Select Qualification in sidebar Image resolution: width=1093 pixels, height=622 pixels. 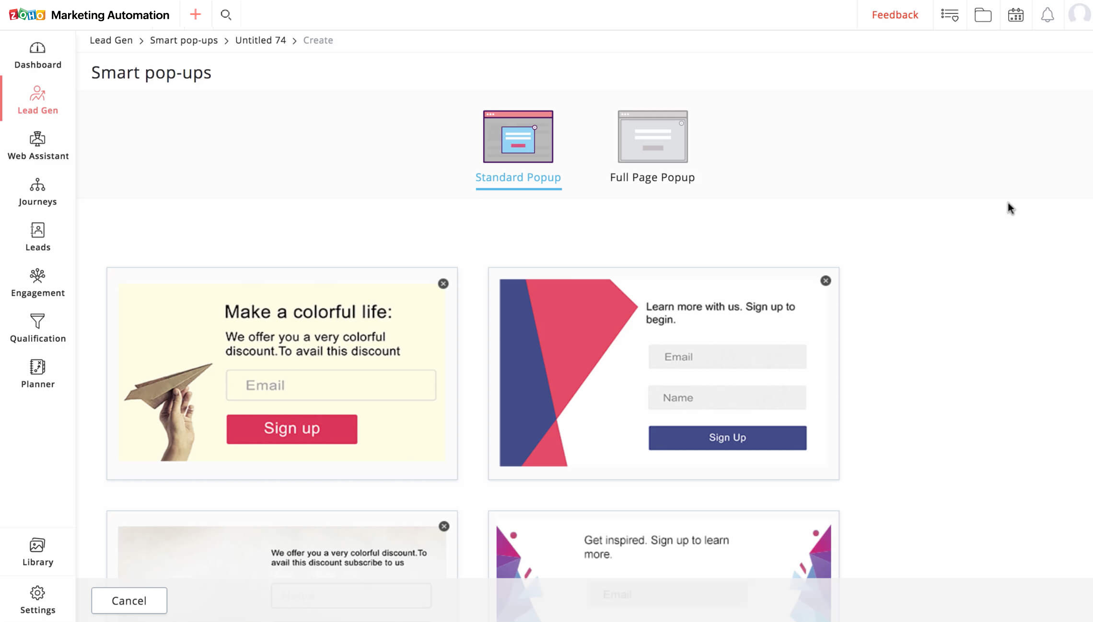point(37,328)
